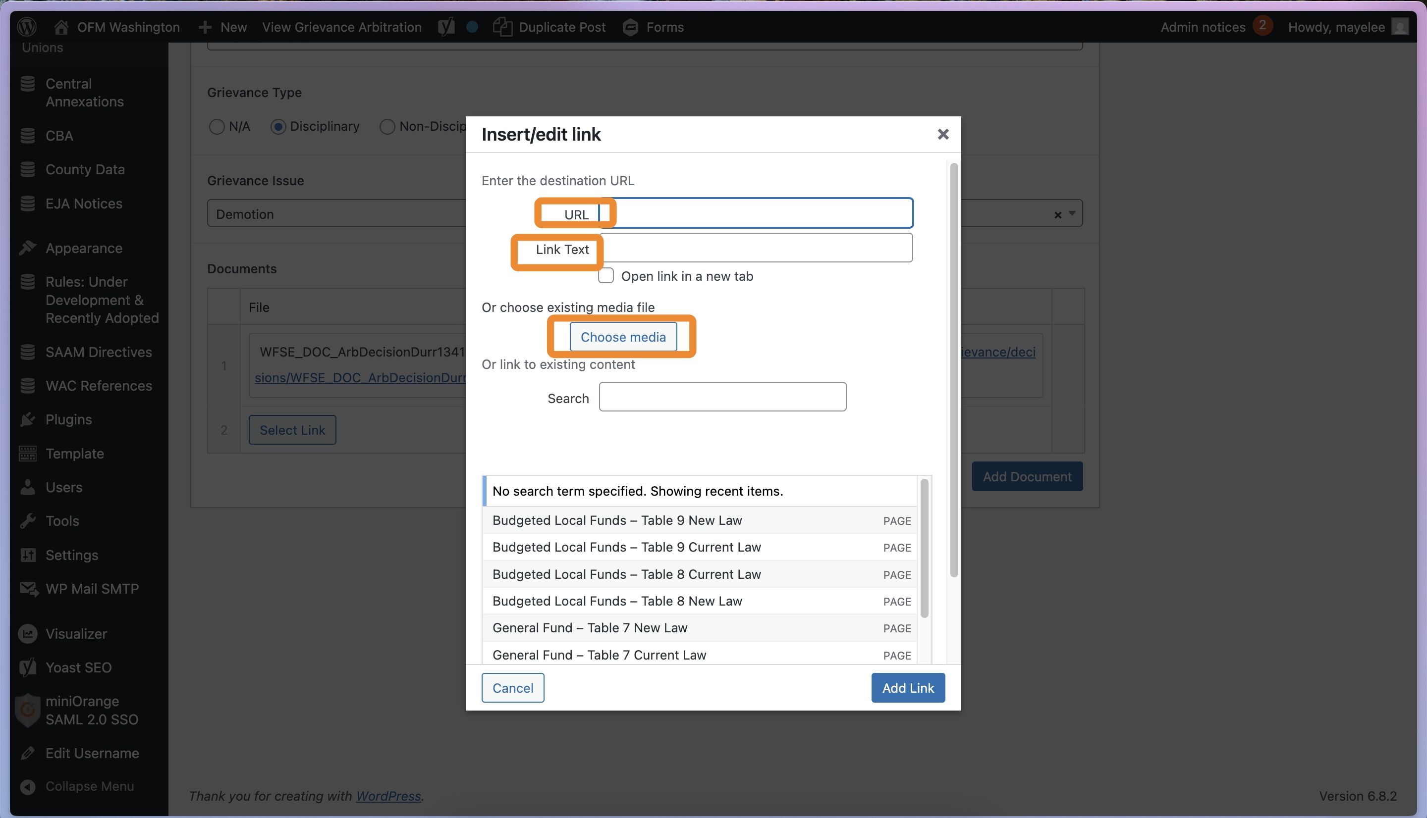Image resolution: width=1427 pixels, height=818 pixels.
Task: Click the search results list scrollbar
Action: pyautogui.click(x=925, y=548)
